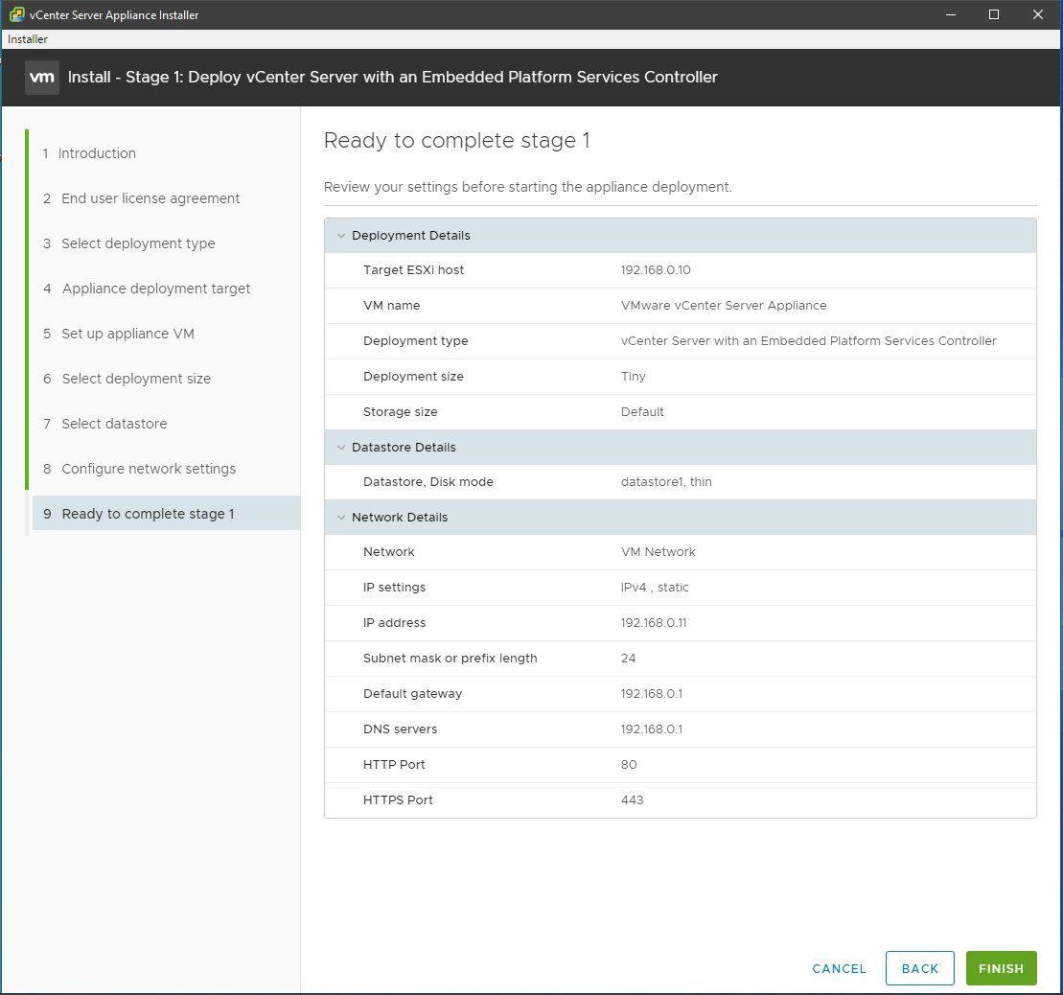
Task: Click the Storage size value Default
Action: [642, 412]
